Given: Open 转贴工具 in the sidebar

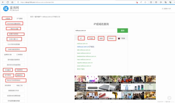Looking at the screenshot, I should coord(20,86).
